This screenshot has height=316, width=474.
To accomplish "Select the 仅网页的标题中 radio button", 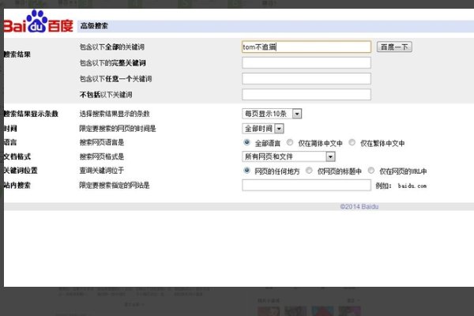I will tap(309, 171).
